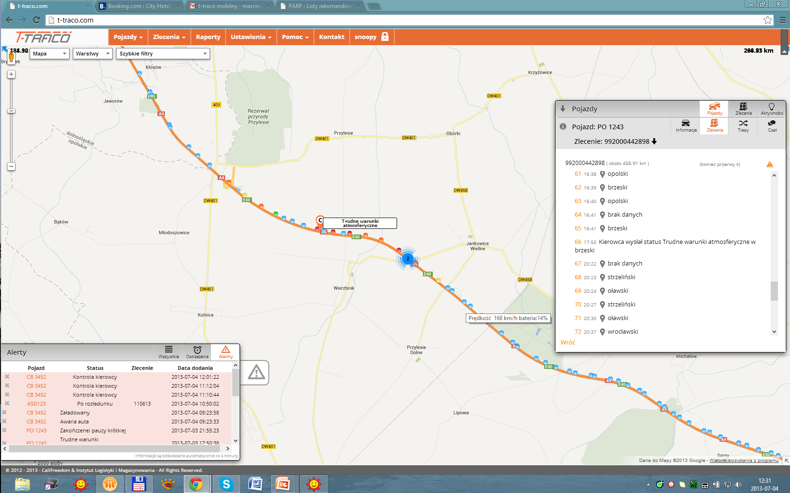
Task: Click the Alerty table vertical scrollbar thumb
Action: [x=235, y=383]
